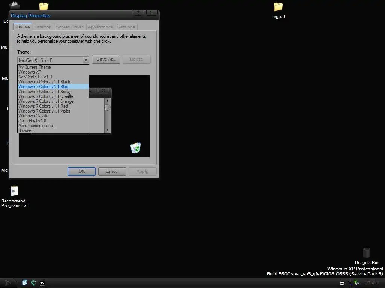
Task: Click preview window scrollbar down arrow
Action: (x=107, y=130)
